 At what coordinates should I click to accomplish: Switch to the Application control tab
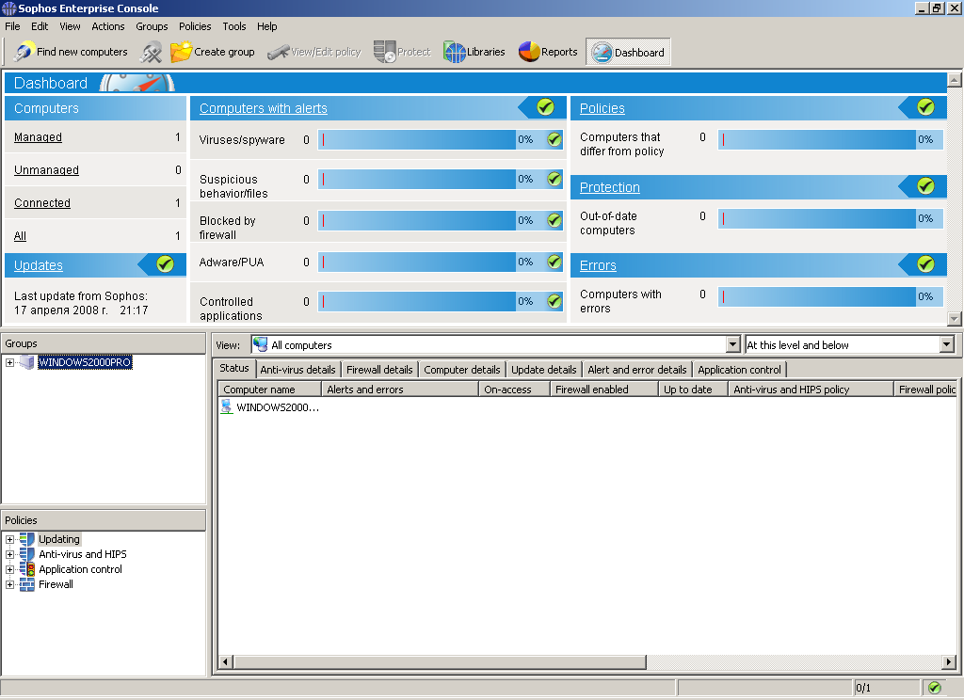[739, 370]
